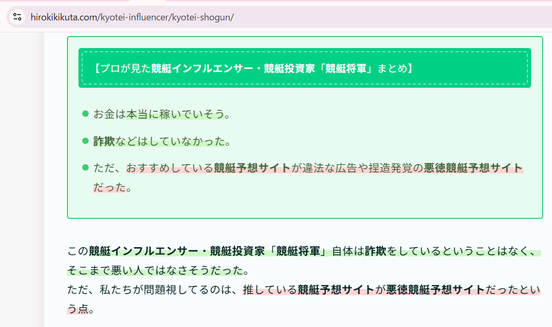This screenshot has width=552, height=327.
Task: Click bold 悪徳競艇予想サイト in the third bullet
Action: coord(472,168)
